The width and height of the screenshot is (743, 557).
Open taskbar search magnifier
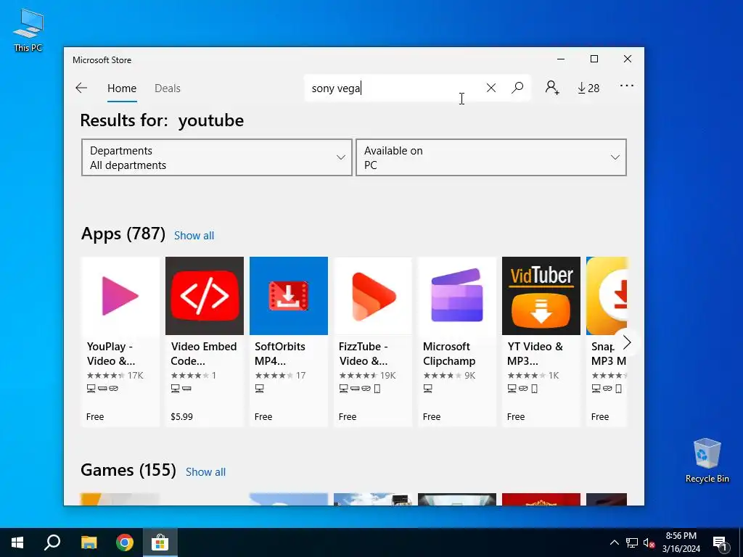52,542
